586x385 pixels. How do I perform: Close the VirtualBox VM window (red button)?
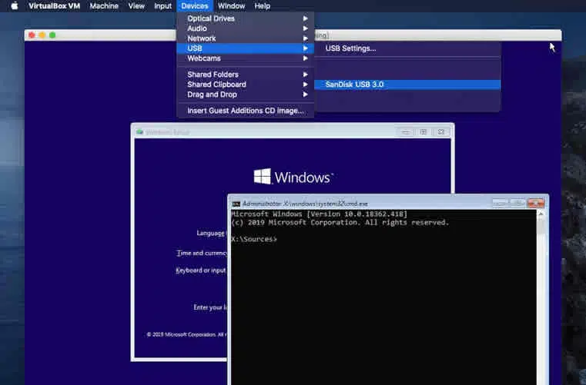31,35
